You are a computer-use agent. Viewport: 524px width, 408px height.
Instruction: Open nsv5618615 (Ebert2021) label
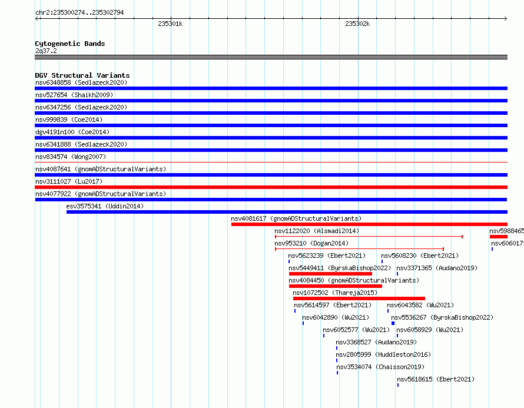(x=436, y=379)
